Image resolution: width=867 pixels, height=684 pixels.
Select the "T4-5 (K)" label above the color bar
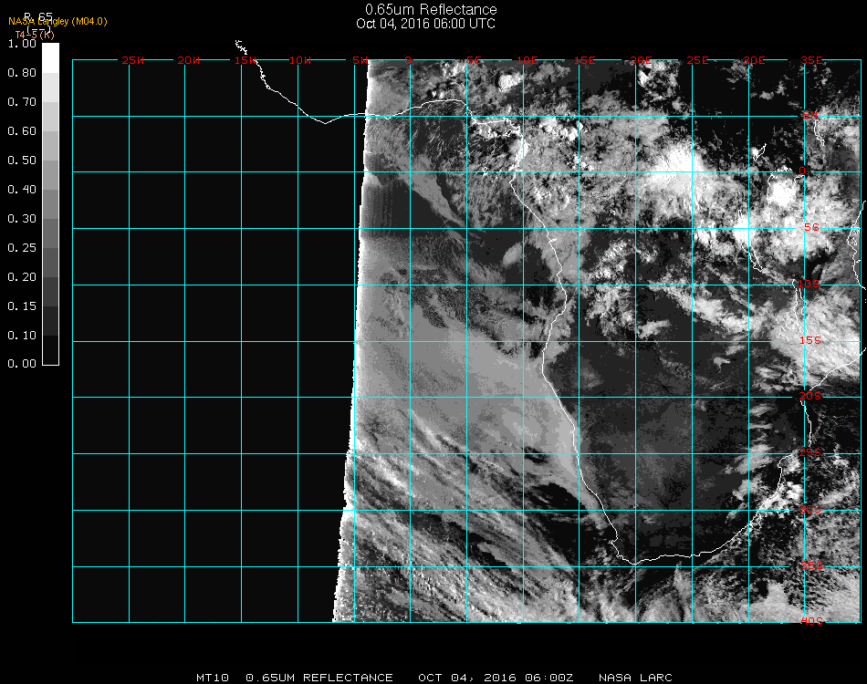coord(35,35)
